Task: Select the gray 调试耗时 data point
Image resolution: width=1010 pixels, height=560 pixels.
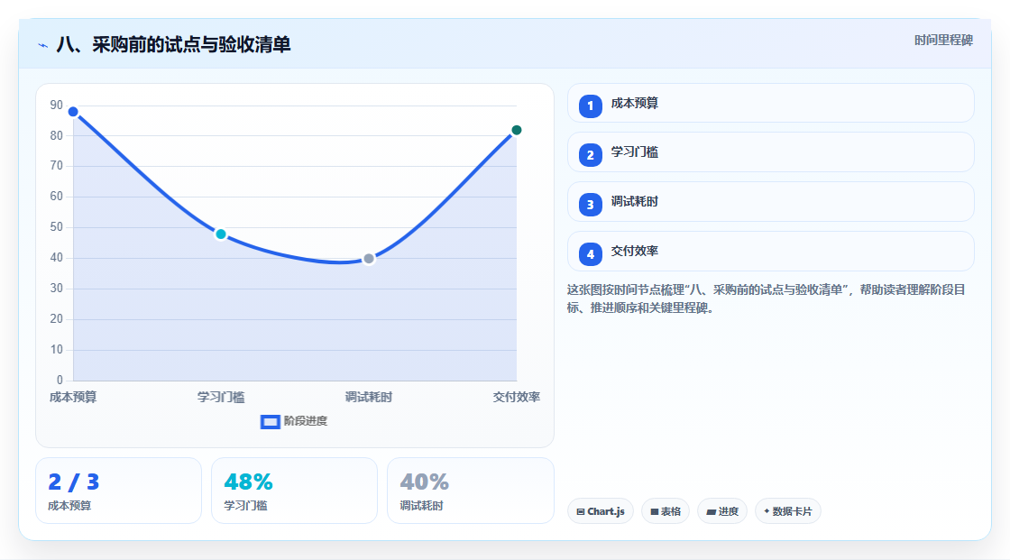Action: [369, 259]
